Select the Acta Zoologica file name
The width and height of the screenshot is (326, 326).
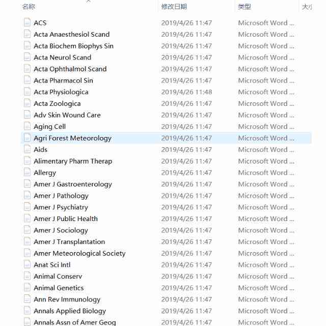pyautogui.click(x=57, y=103)
